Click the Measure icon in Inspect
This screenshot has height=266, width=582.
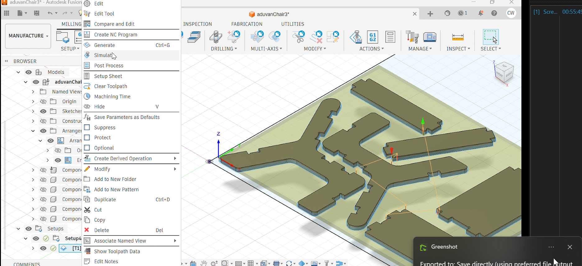click(458, 37)
